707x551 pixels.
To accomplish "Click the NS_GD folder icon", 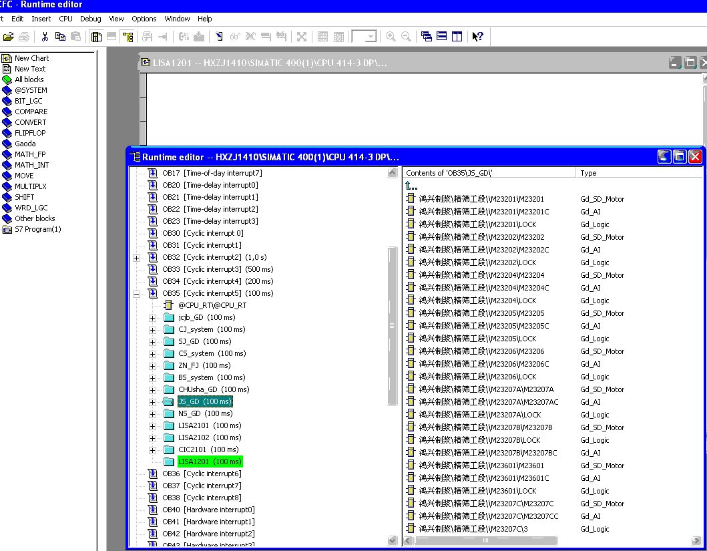I will click(x=169, y=413).
